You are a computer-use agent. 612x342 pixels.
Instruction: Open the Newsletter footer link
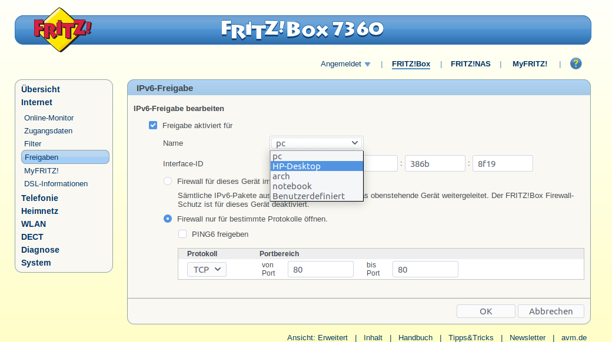[527, 338]
